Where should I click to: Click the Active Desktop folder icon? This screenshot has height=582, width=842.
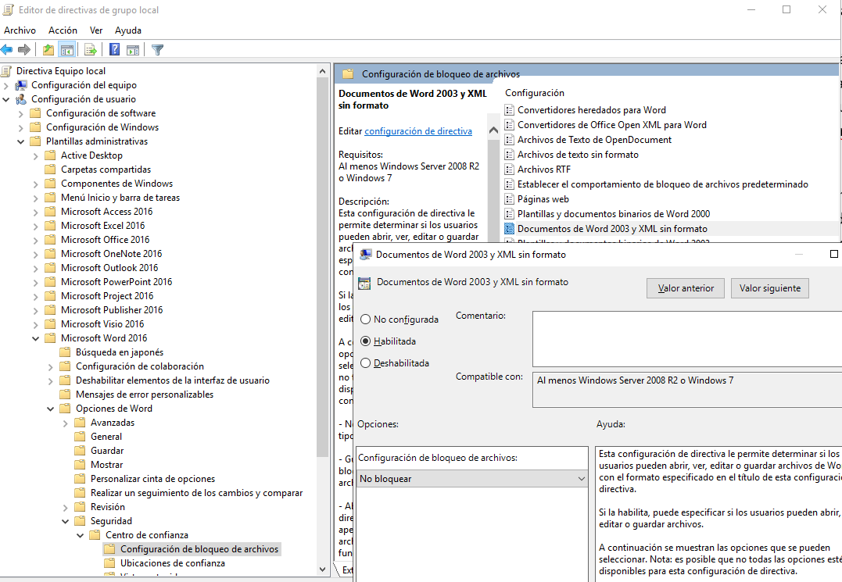(50, 155)
